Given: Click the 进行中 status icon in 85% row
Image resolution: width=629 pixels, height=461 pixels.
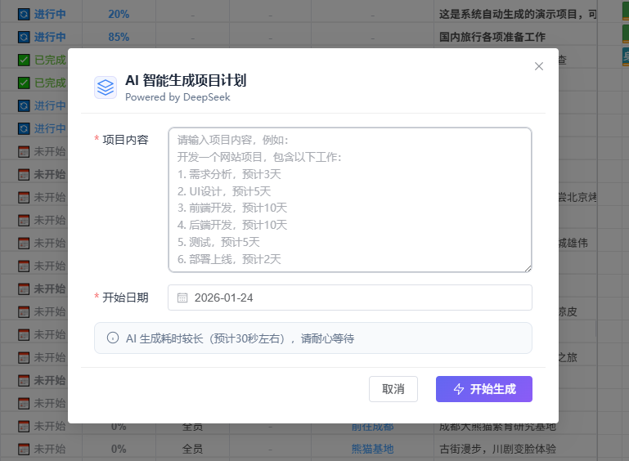Looking at the screenshot, I should click(x=24, y=38).
